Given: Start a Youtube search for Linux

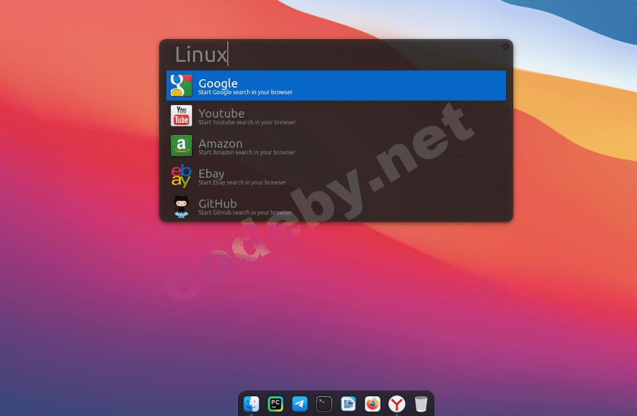Looking at the screenshot, I should click(x=336, y=116).
